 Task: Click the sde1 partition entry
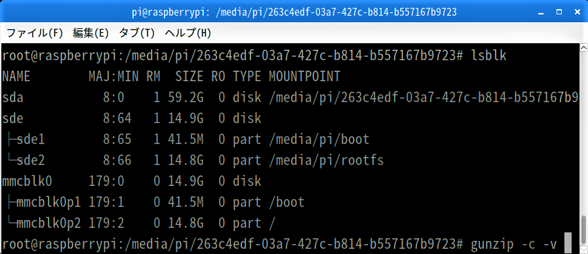[31, 139]
